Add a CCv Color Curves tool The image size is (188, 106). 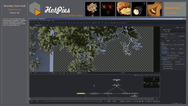pyautogui.click(x=87, y=23)
